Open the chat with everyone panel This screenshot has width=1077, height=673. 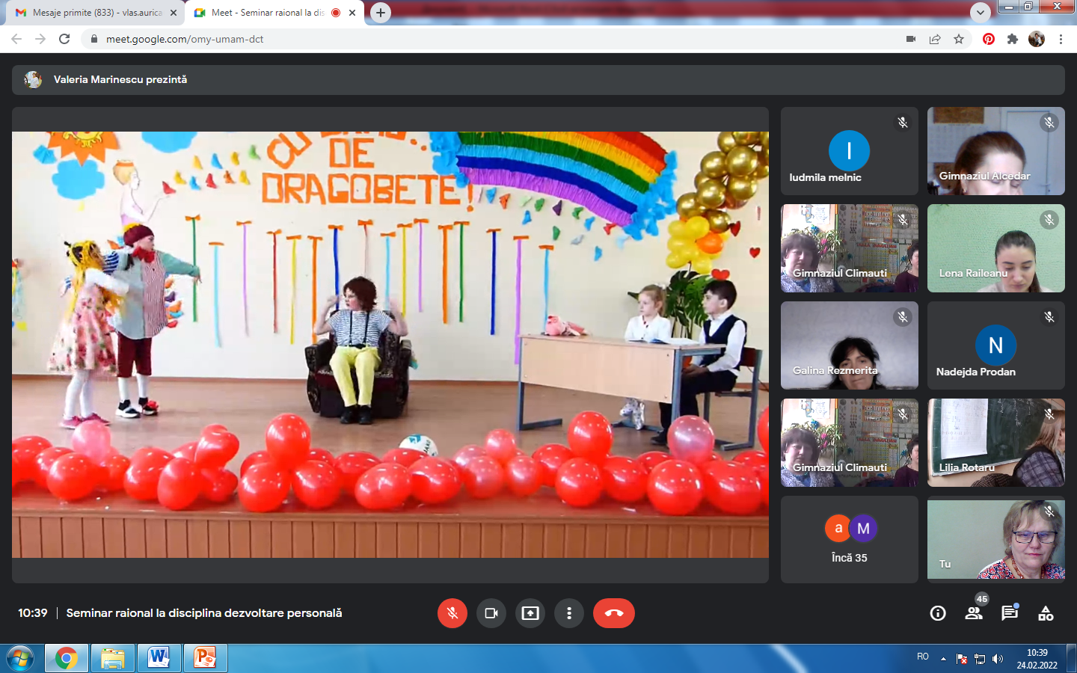(x=1010, y=613)
